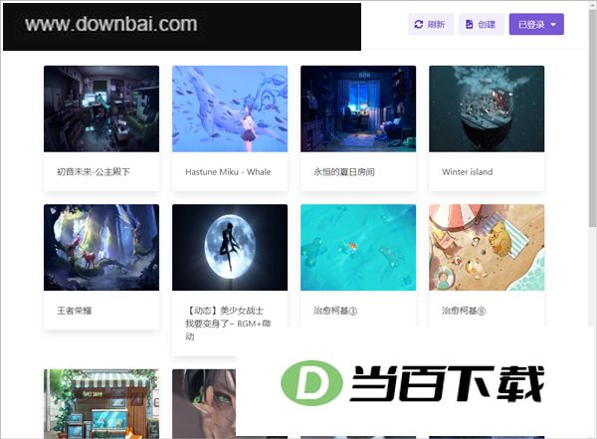
Task: Open the 初音未来-公主殿下 wallpaper thumbnail
Action: point(101,109)
